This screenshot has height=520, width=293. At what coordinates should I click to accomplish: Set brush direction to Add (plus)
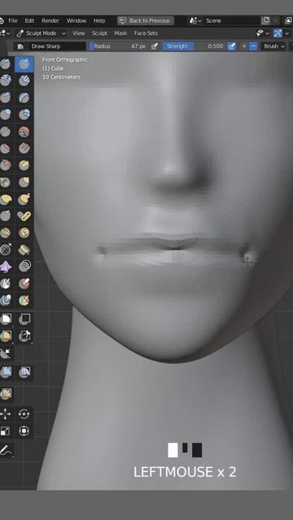tap(244, 46)
